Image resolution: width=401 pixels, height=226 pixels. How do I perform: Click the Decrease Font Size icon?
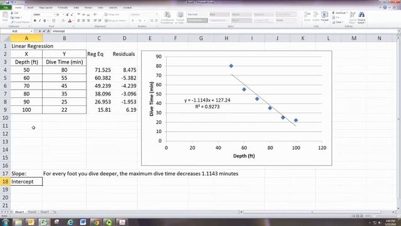72,14
